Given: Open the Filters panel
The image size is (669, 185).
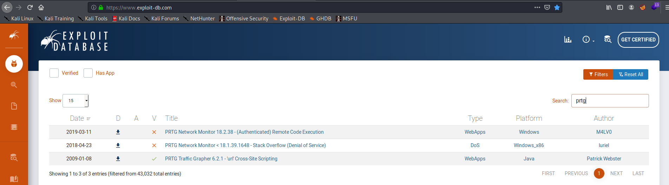Looking at the screenshot, I should click(x=598, y=74).
